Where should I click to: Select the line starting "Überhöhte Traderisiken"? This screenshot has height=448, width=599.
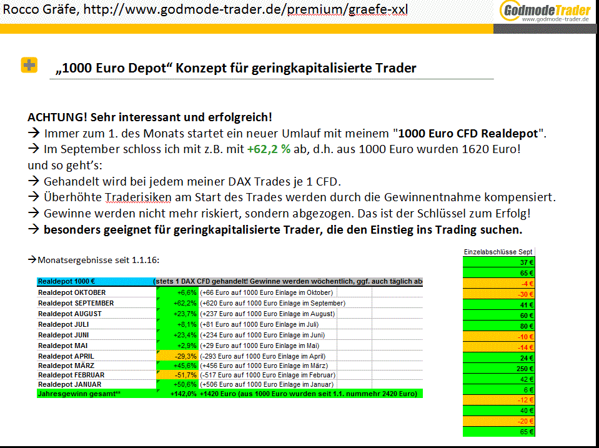(292, 197)
